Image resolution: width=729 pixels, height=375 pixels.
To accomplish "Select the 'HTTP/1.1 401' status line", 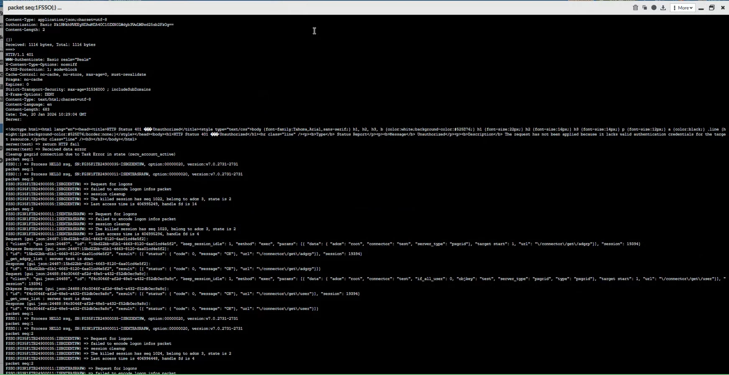I will pyautogui.click(x=19, y=55).
